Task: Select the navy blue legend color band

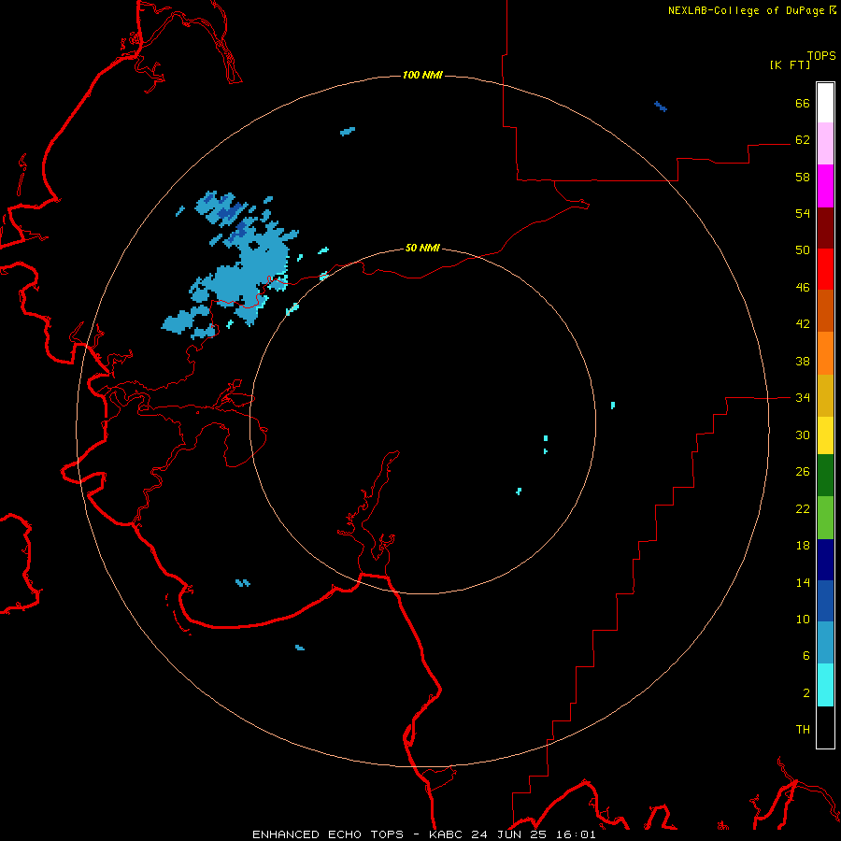Action: (825, 560)
